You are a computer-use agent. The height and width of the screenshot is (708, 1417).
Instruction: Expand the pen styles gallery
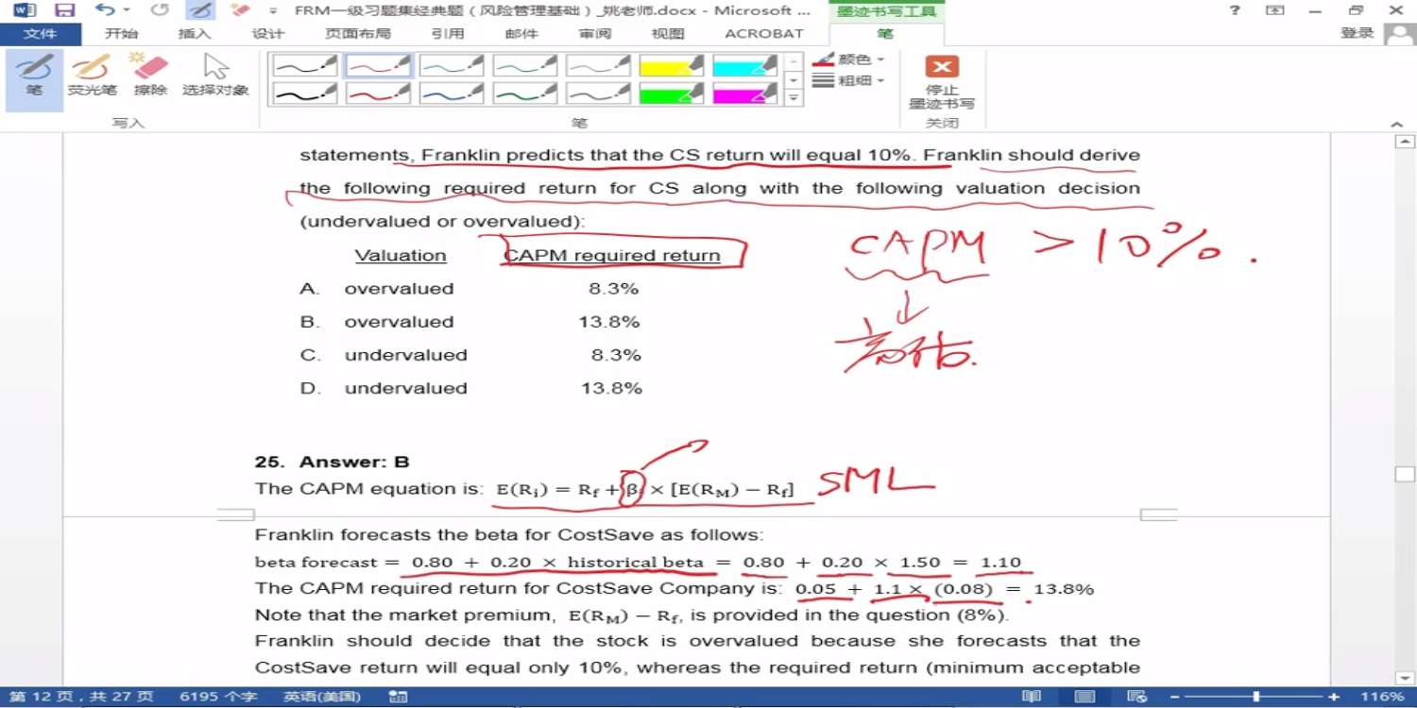[794, 98]
